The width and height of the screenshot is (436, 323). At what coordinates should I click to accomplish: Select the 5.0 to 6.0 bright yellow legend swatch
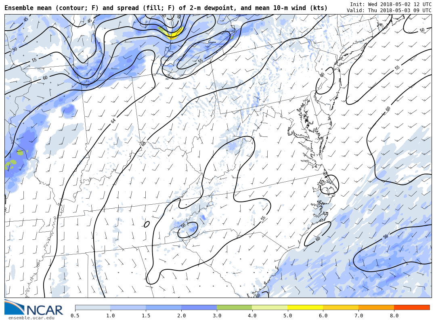pyautogui.click(x=305, y=307)
